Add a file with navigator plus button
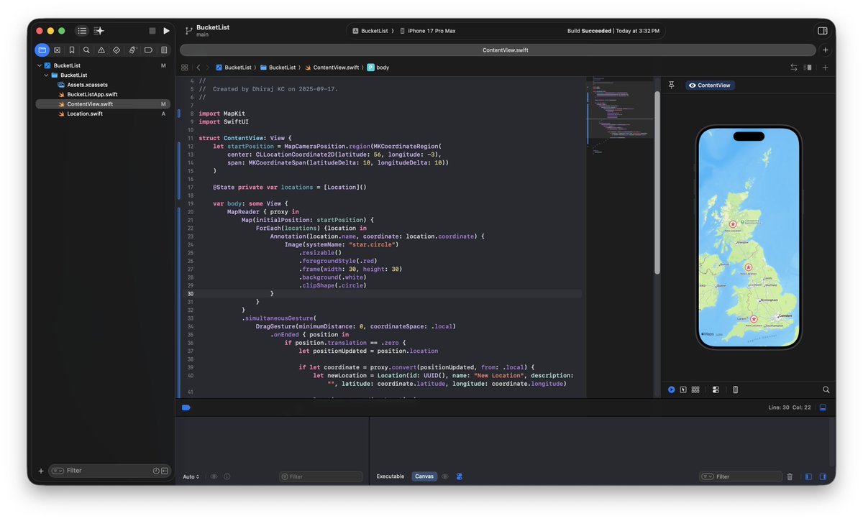 coord(40,471)
